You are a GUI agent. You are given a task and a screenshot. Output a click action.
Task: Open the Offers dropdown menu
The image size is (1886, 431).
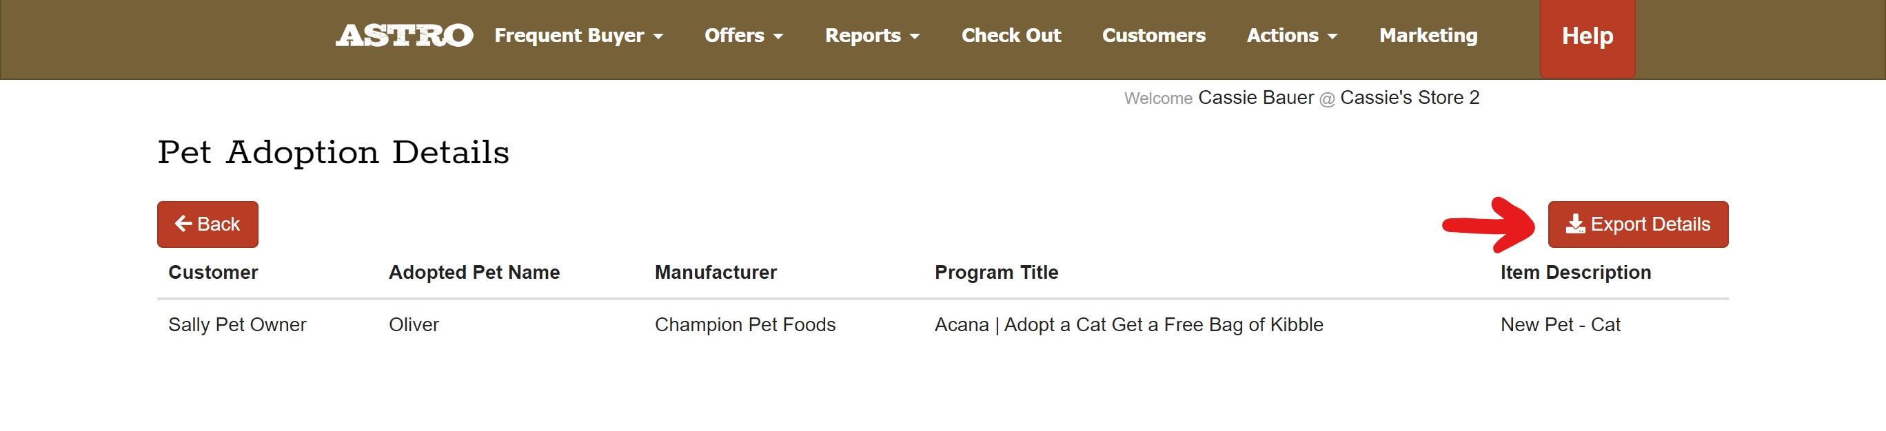point(743,35)
